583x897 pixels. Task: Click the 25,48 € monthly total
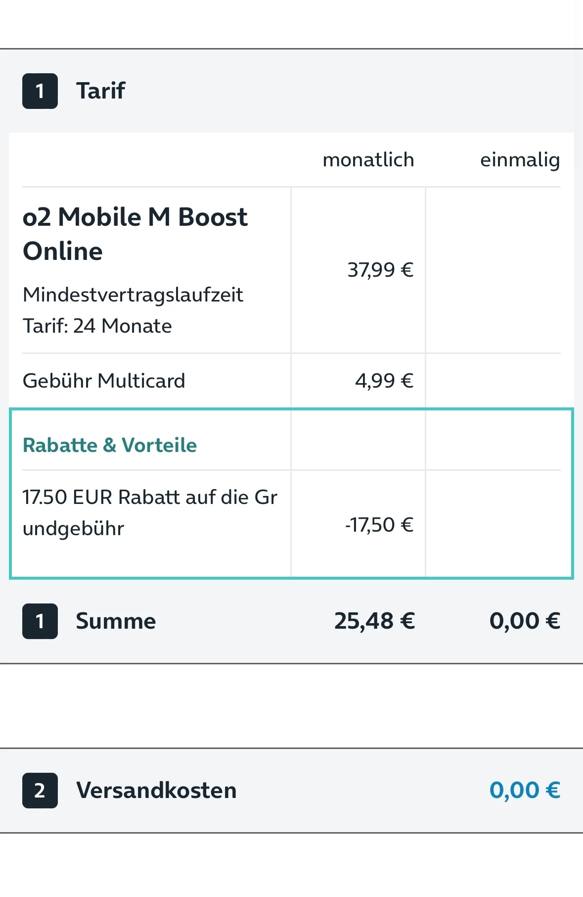pos(374,621)
